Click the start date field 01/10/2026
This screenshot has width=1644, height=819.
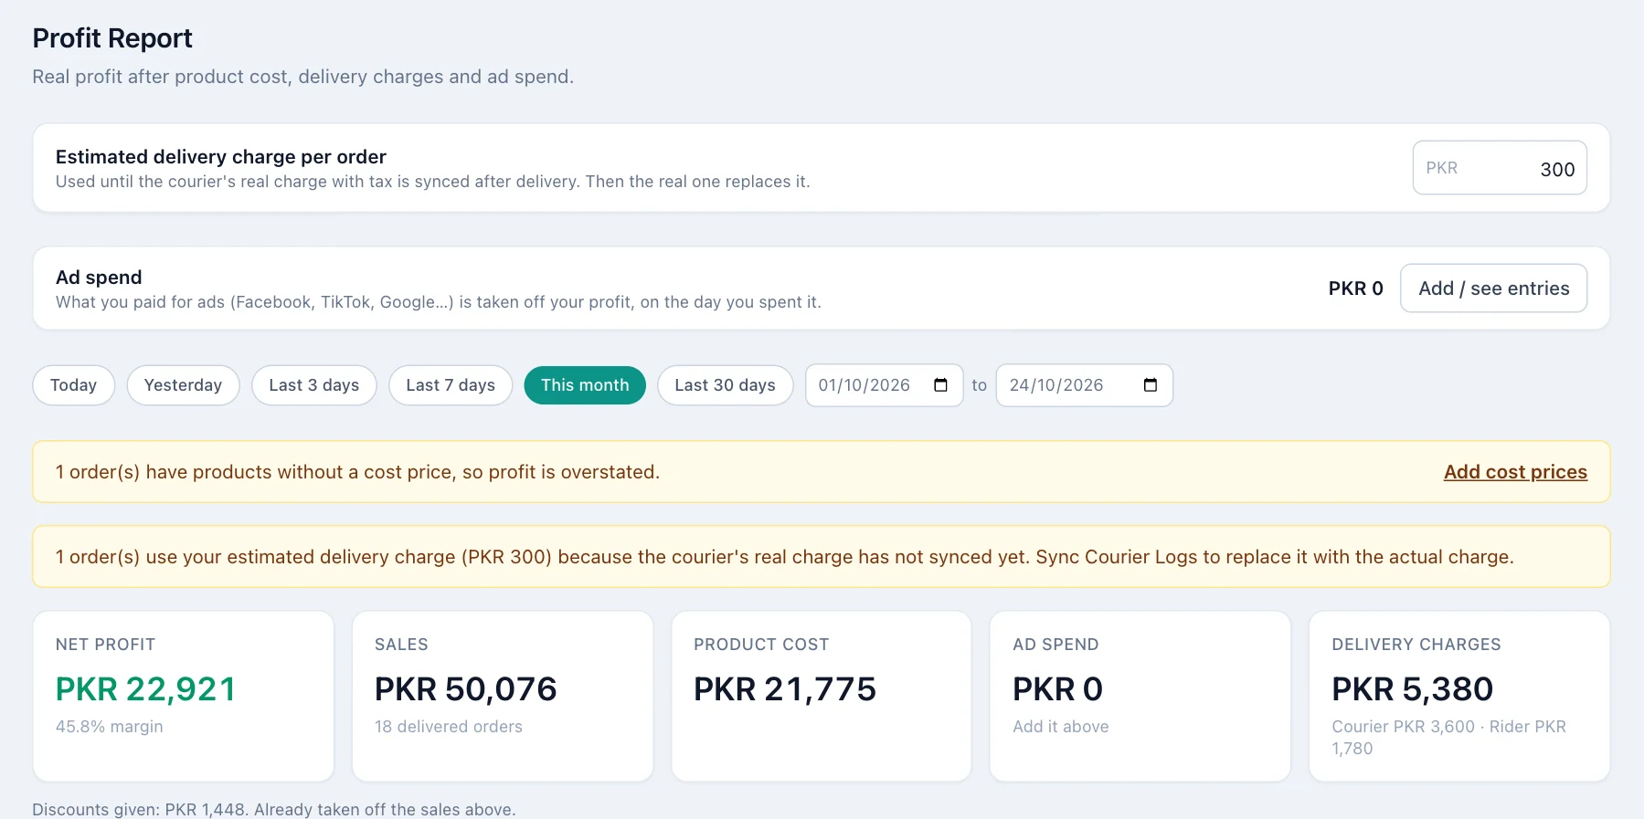(x=884, y=385)
